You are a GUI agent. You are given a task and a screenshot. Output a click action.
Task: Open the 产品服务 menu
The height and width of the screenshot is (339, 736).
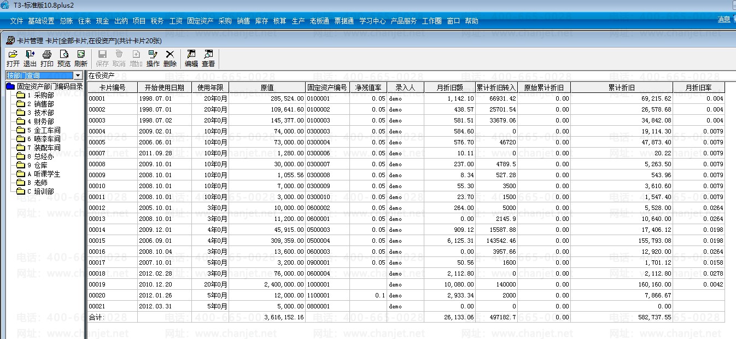point(404,21)
